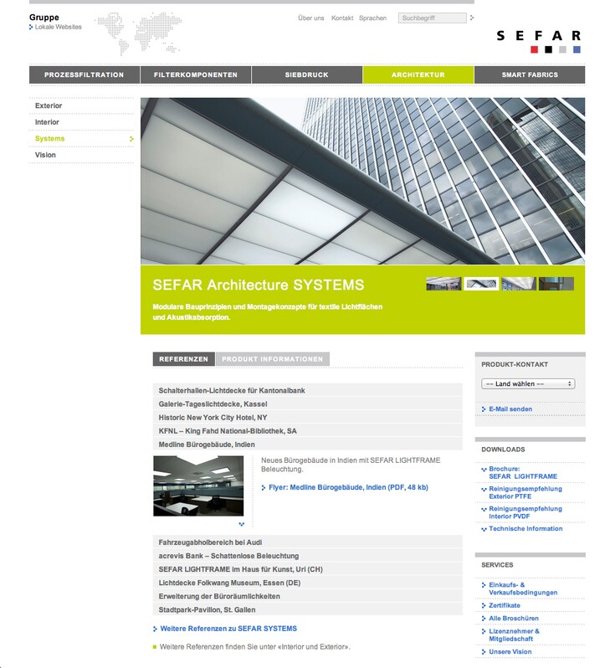
Task: Open the Prozessfiltration menu
Action: (85, 75)
